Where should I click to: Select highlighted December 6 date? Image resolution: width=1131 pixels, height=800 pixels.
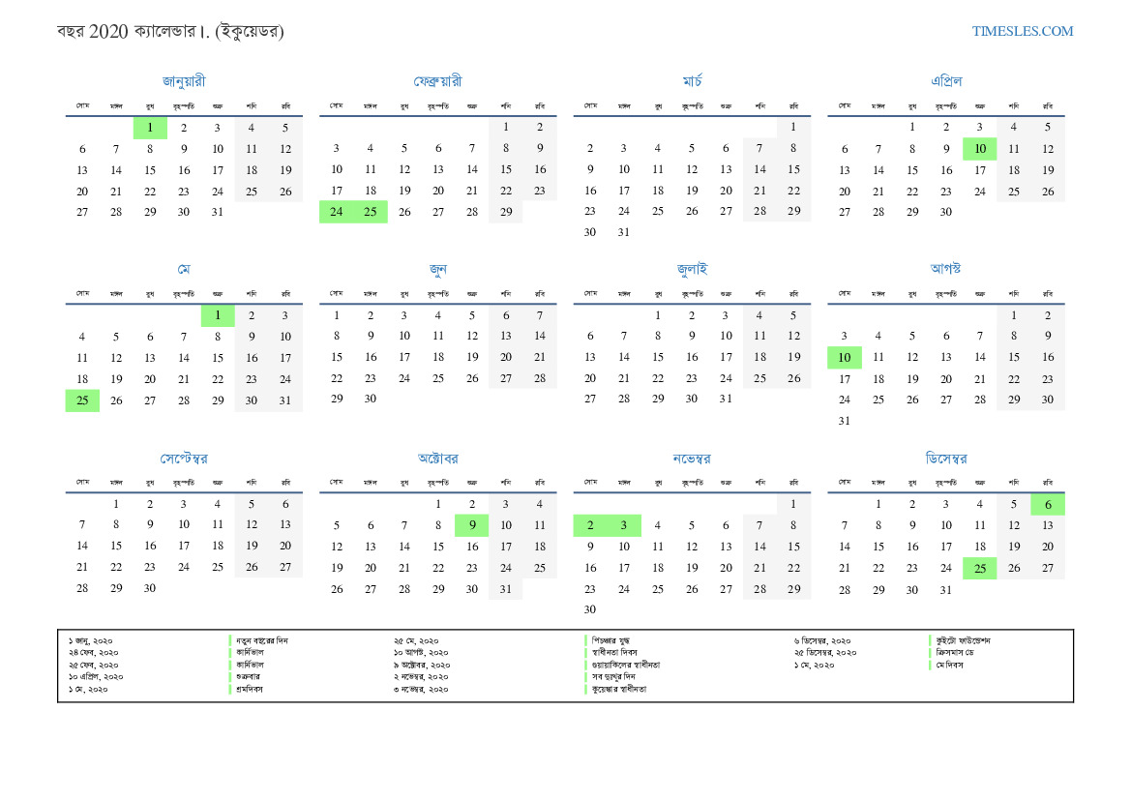click(1047, 504)
